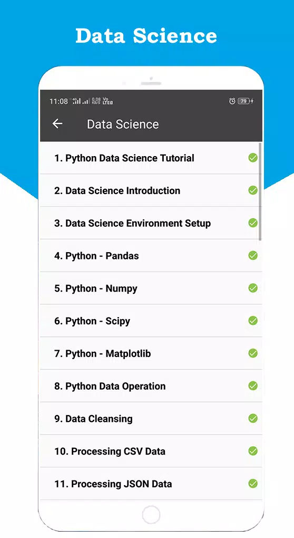Tap the green check beside Python - Pandas
Image resolution: width=294 pixels, height=538 pixels.
coord(253,256)
